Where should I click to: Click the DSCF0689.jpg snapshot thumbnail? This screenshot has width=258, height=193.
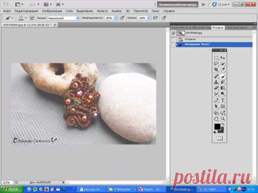point(181,33)
